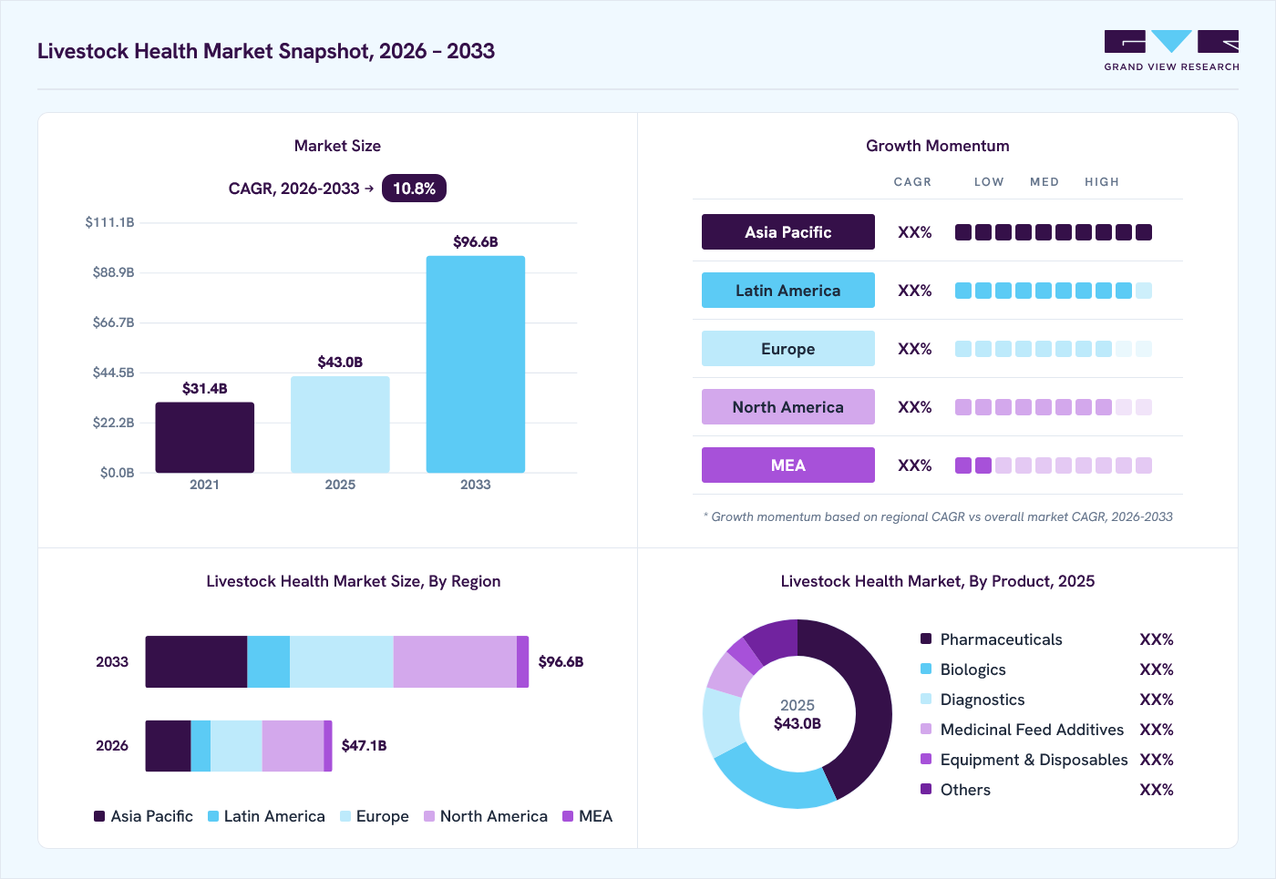Click the North America segment of the 2026 stacked bar
Image resolution: width=1276 pixels, height=879 pixels.
(x=293, y=746)
